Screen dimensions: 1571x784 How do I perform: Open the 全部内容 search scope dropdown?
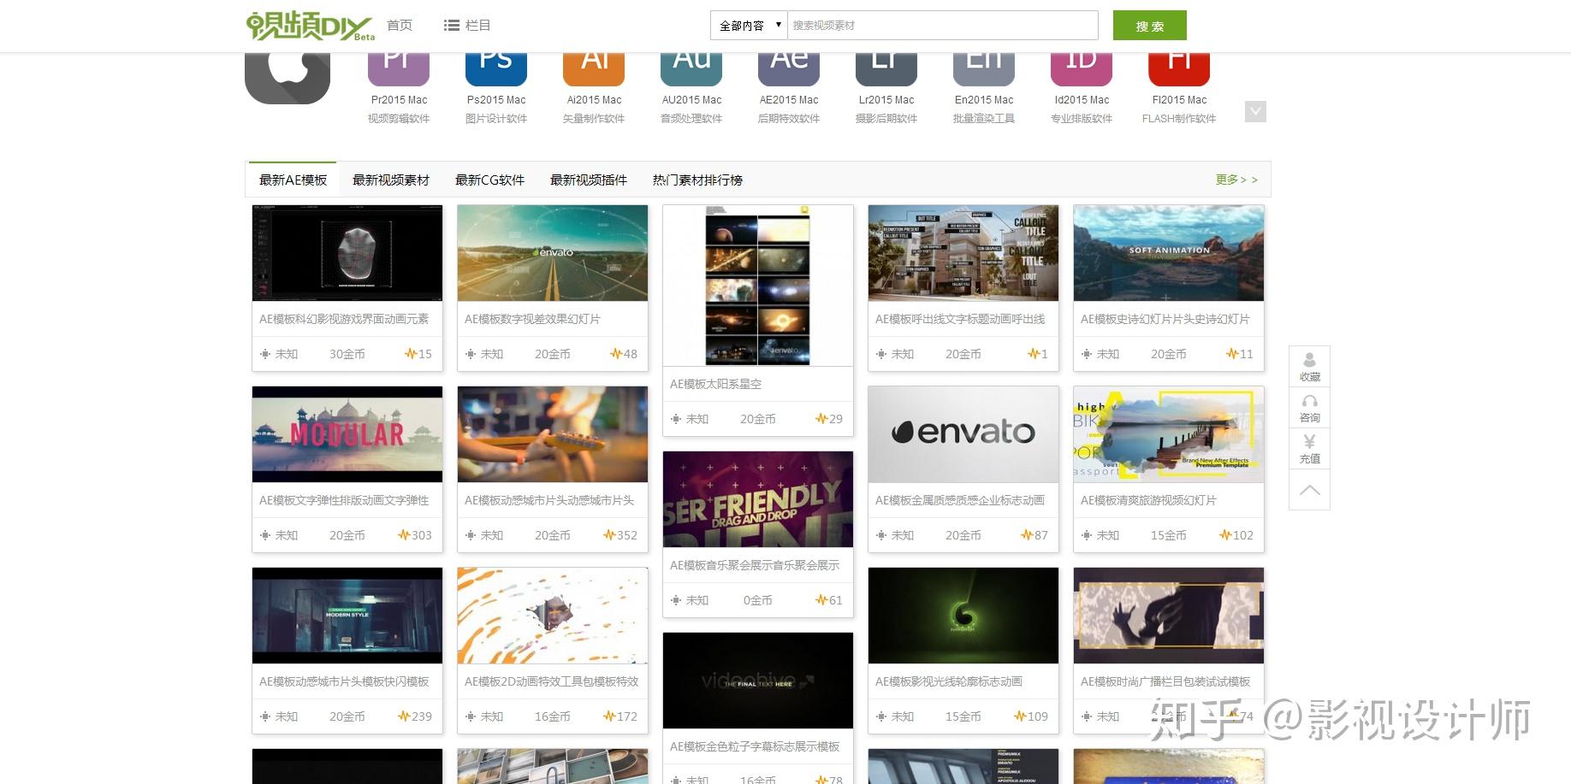tap(749, 26)
